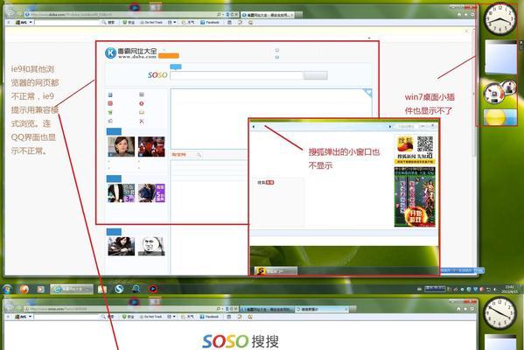The height and width of the screenshot is (350, 524).
Task: Click left arrow in Sohu popup header
Action: click(254, 127)
